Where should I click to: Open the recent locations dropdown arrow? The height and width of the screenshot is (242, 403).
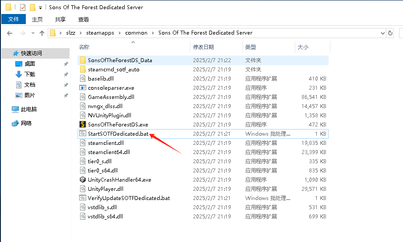click(33, 33)
